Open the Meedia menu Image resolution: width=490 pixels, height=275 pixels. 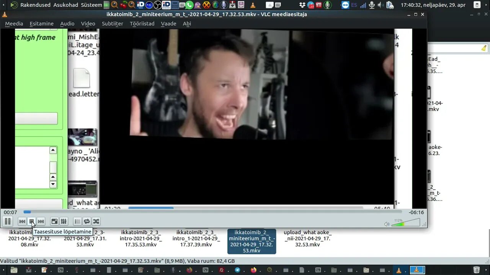point(14,24)
